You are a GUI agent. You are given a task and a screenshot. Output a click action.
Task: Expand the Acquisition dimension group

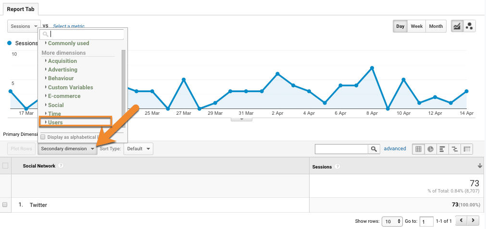[x=62, y=61]
